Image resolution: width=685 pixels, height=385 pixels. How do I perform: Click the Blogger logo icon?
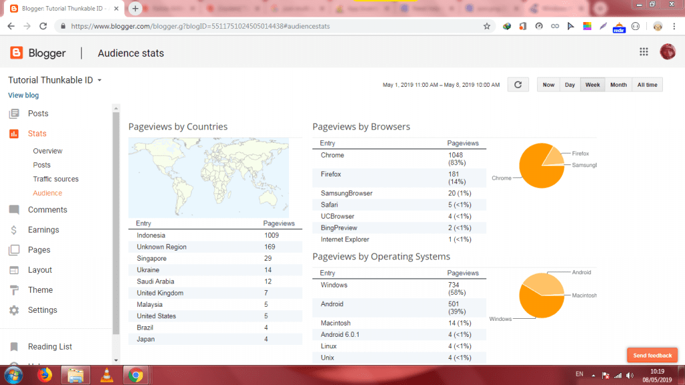tap(16, 53)
